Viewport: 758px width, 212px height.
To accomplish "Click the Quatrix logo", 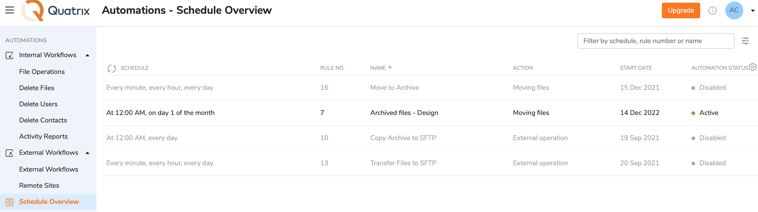I will pyautogui.click(x=56, y=11).
